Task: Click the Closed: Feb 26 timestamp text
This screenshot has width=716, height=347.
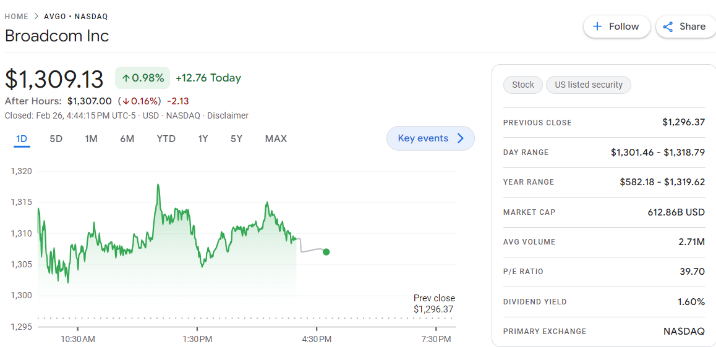Action: point(70,115)
